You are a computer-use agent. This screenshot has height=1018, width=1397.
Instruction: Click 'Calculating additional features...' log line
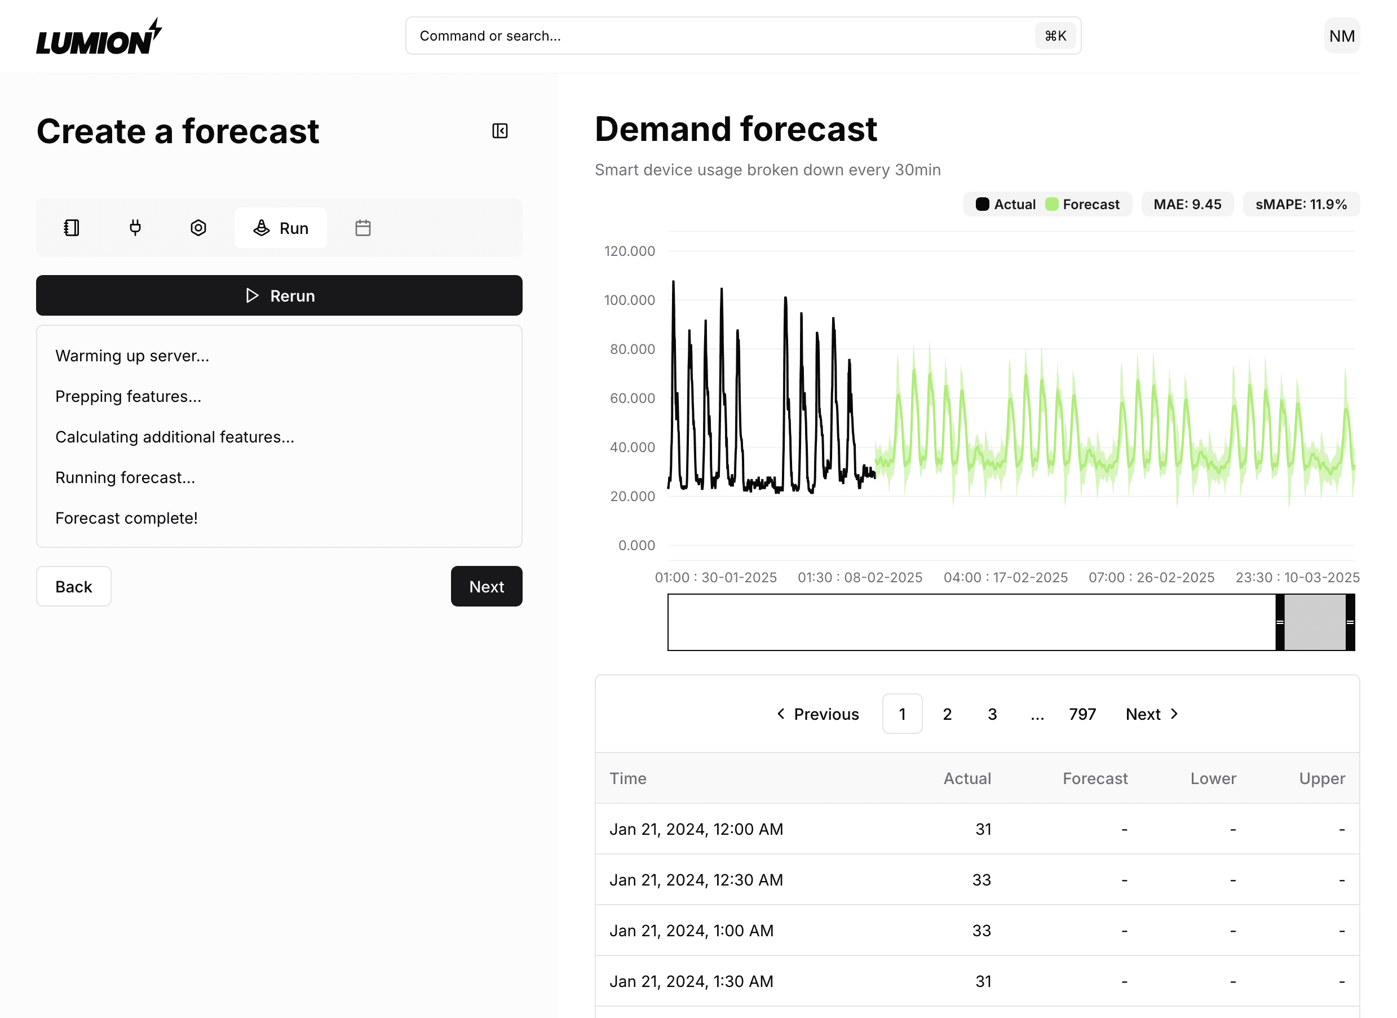175,437
